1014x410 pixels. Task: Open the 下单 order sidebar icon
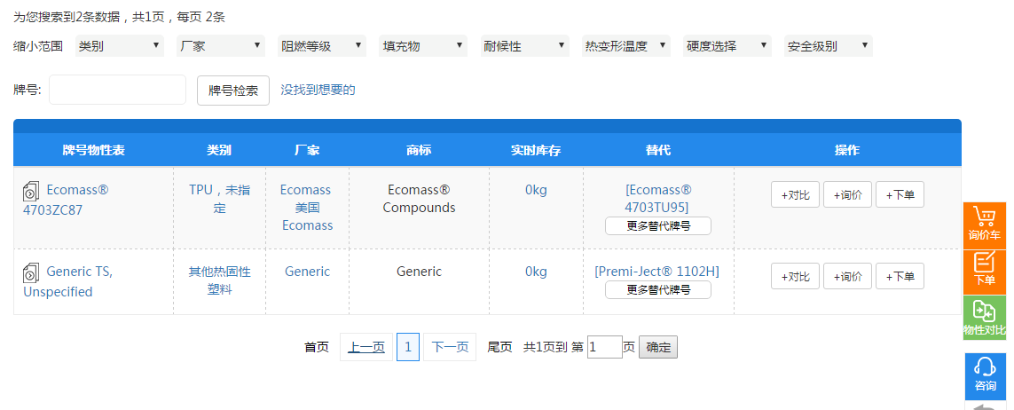click(x=984, y=269)
